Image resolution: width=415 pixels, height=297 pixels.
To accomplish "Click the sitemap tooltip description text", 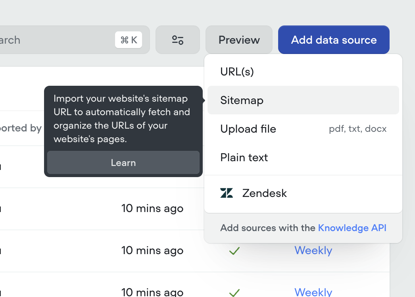I will 122,118.
